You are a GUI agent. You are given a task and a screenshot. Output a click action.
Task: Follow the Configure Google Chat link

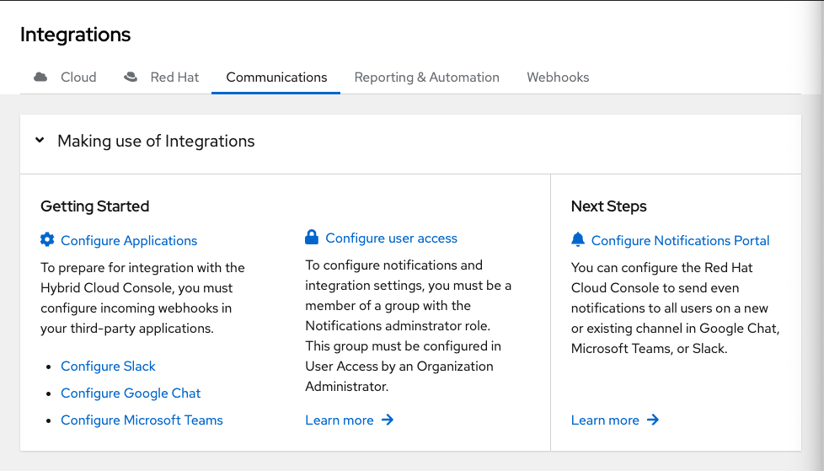(131, 393)
